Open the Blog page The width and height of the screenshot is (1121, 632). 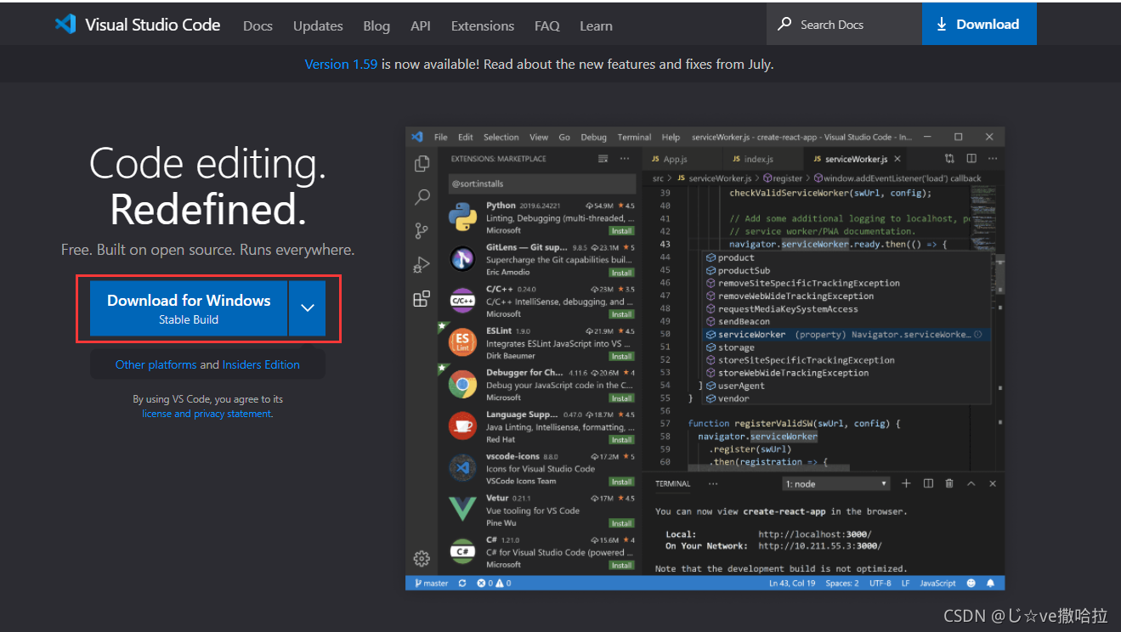376,25
